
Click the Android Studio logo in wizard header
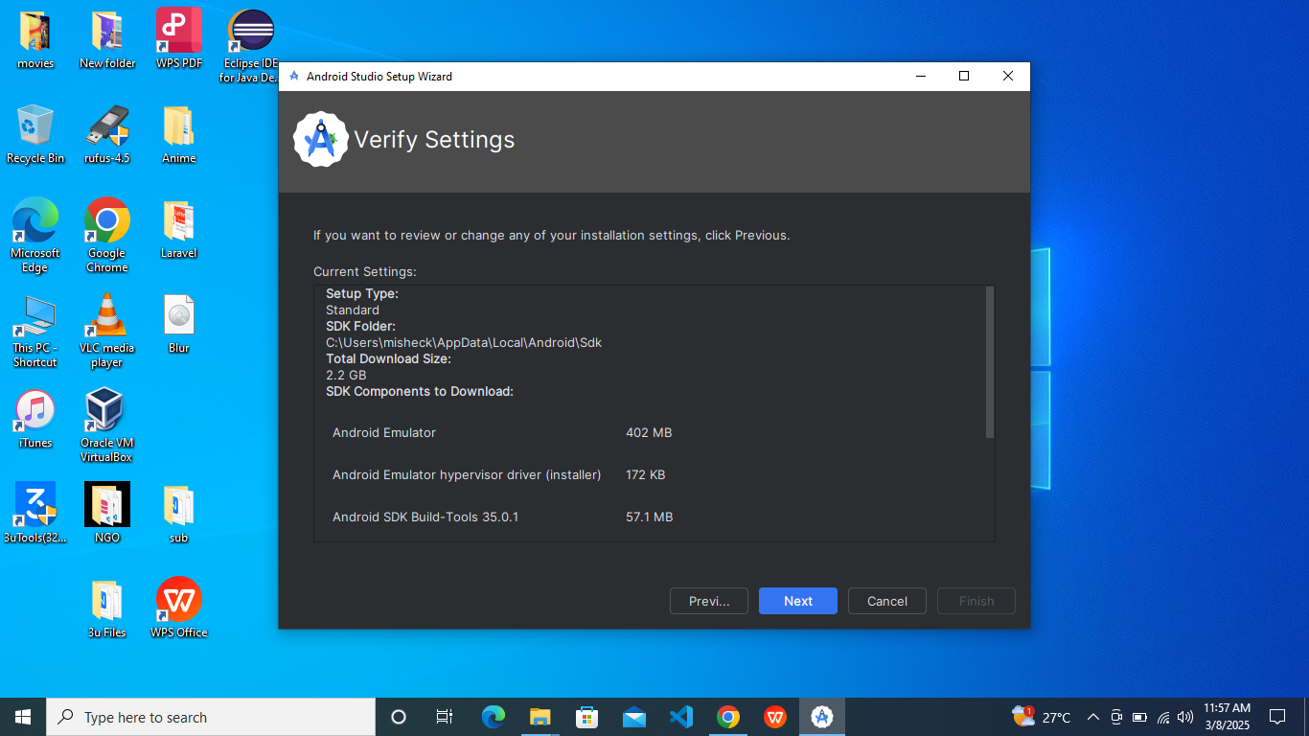[x=320, y=140]
